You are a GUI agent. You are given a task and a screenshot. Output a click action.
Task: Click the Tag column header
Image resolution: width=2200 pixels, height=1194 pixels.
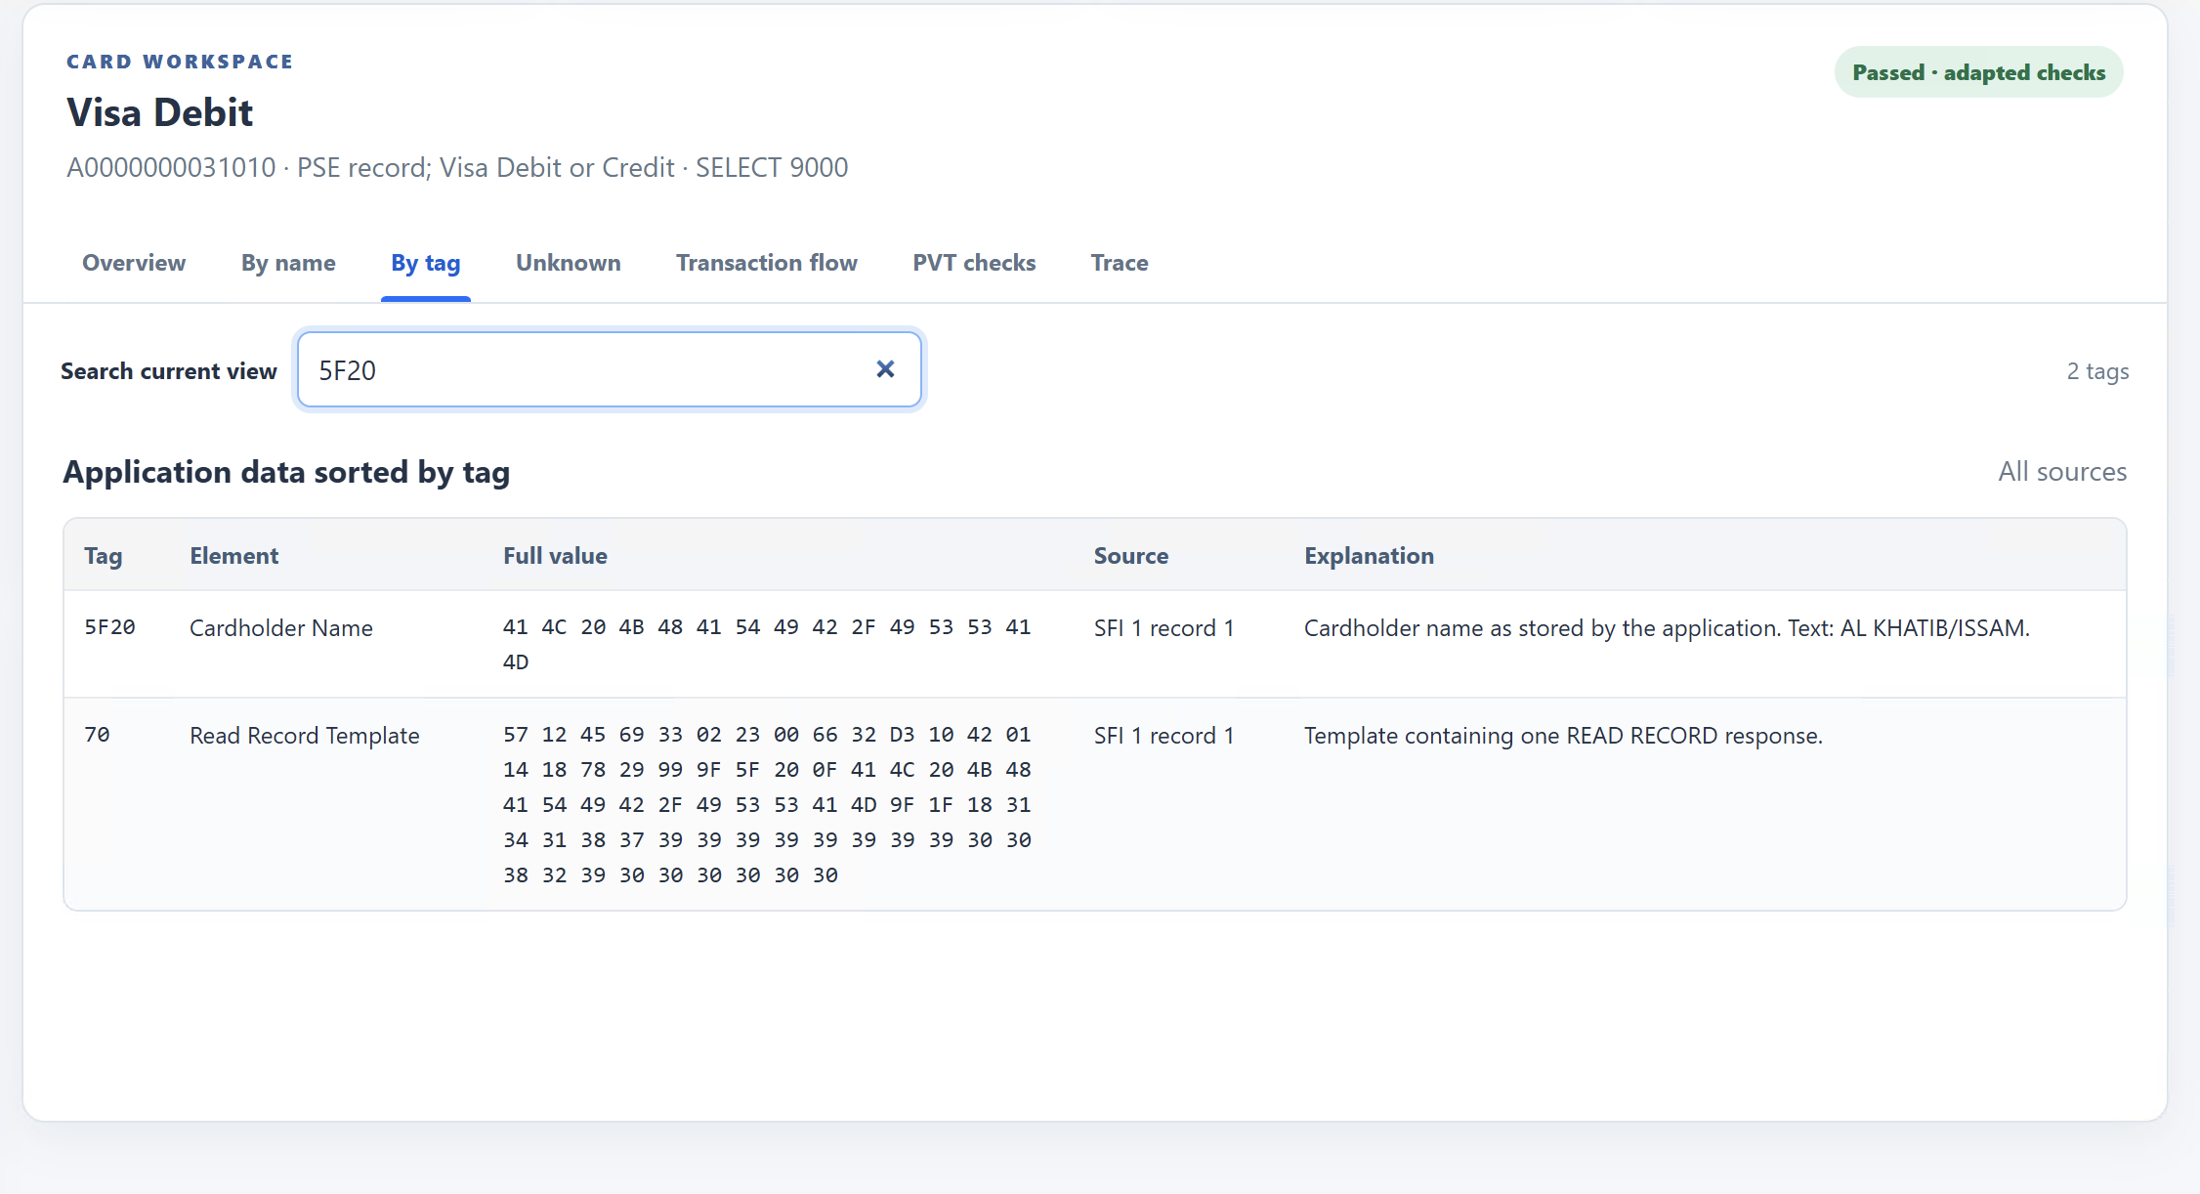pyautogui.click(x=104, y=556)
